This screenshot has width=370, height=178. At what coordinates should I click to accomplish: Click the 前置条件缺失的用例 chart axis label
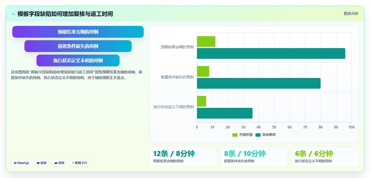177,77
